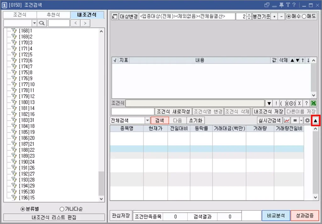Click the condition tree scrollbar down arrow
322x224 pixels.
[x=101, y=199]
